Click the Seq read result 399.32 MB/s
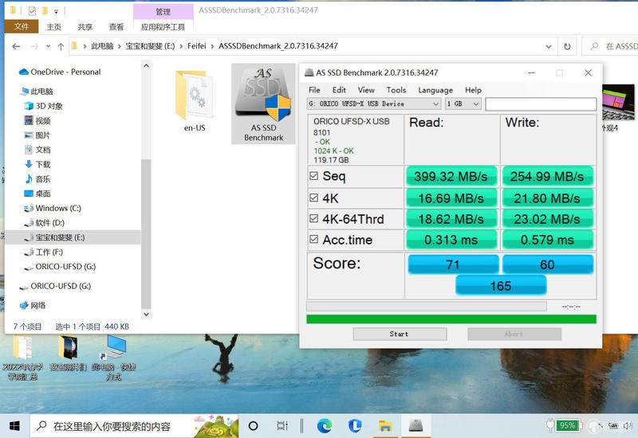The height and width of the screenshot is (438, 638). [x=451, y=176]
